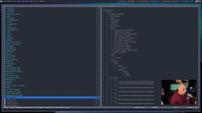Click the folder icon next to Nextcloud/

pyautogui.click(x=5, y=56)
